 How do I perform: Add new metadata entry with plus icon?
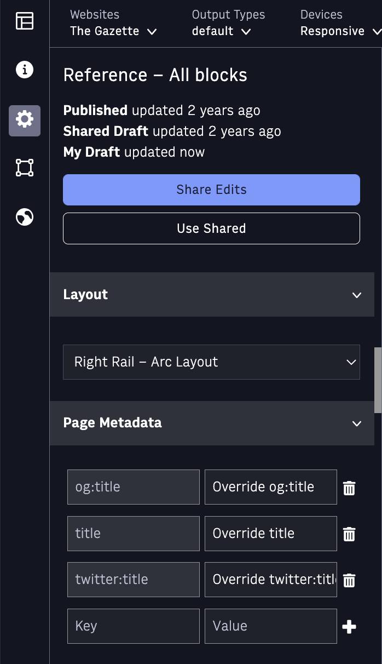pyautogui.click(x=349, y=627)
